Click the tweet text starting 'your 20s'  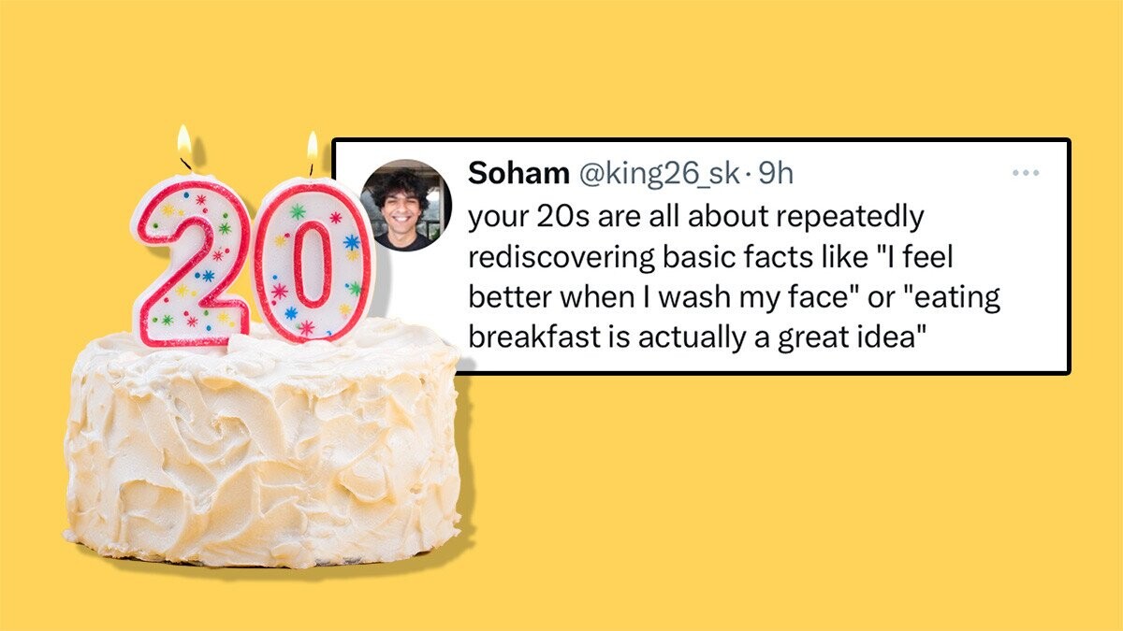pyautogui.click(x=735, y=276)
